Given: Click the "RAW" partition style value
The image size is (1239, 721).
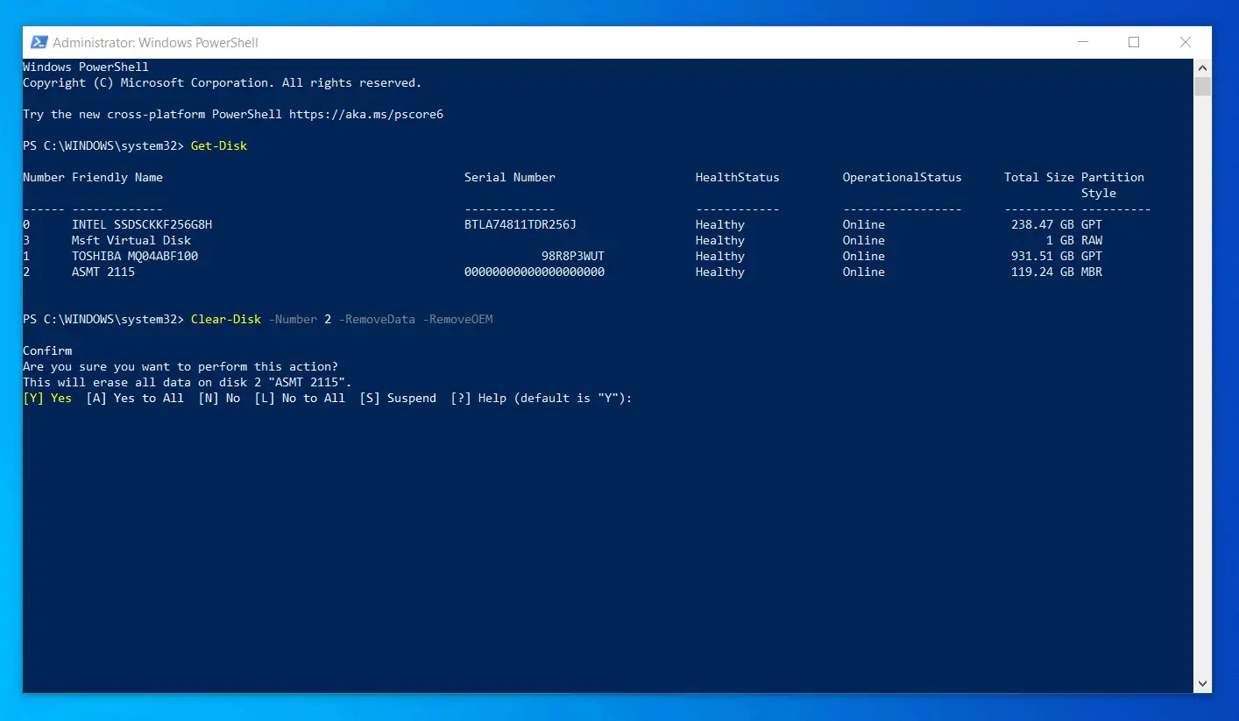Looking at the screenshot, I should pyautogui.click(x=1092, y=240).
